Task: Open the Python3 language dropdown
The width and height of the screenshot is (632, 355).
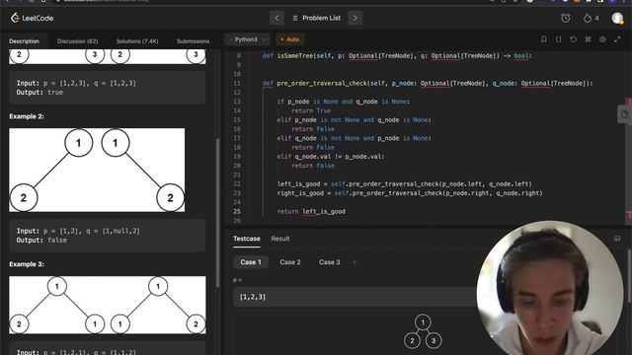Action: (247, 39)
